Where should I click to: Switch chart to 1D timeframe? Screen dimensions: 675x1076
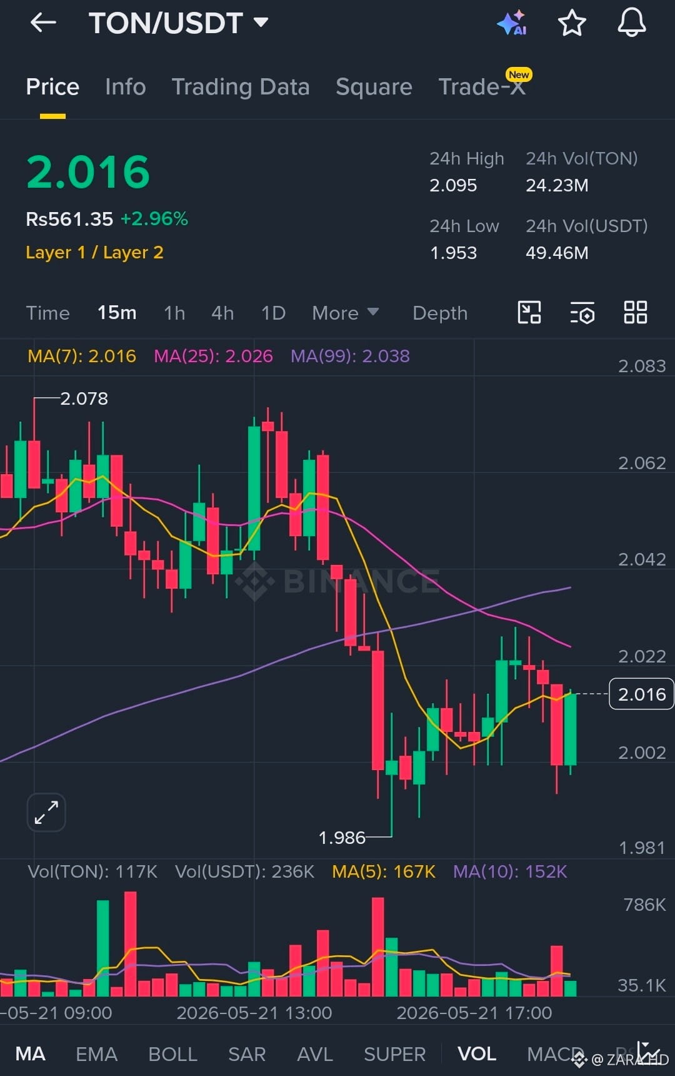[x=273, y=313]
